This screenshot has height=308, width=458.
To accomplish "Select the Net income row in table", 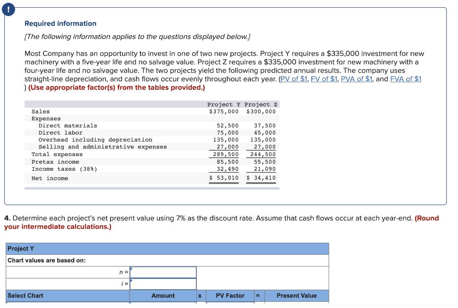I will (49, 178).
